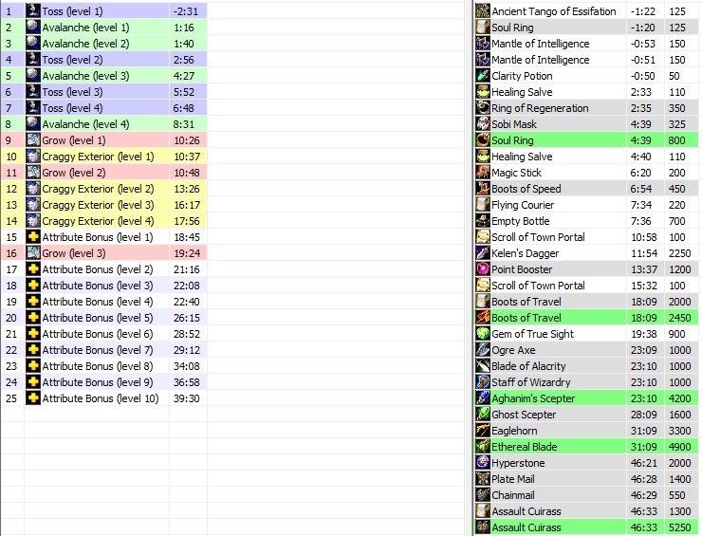
Task: Click the Boots of Speed item icon
Action: 483,188
